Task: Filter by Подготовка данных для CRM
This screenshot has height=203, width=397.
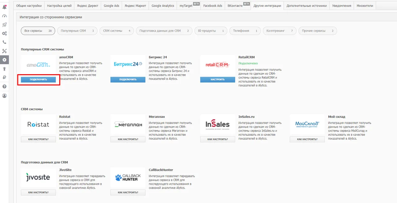Action: (164, 31)
